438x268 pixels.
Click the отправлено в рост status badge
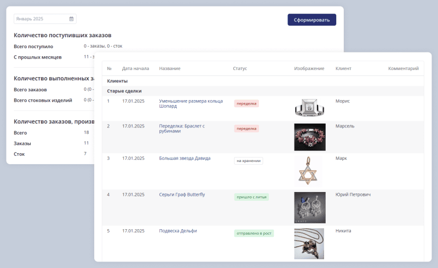pos(254,233)
